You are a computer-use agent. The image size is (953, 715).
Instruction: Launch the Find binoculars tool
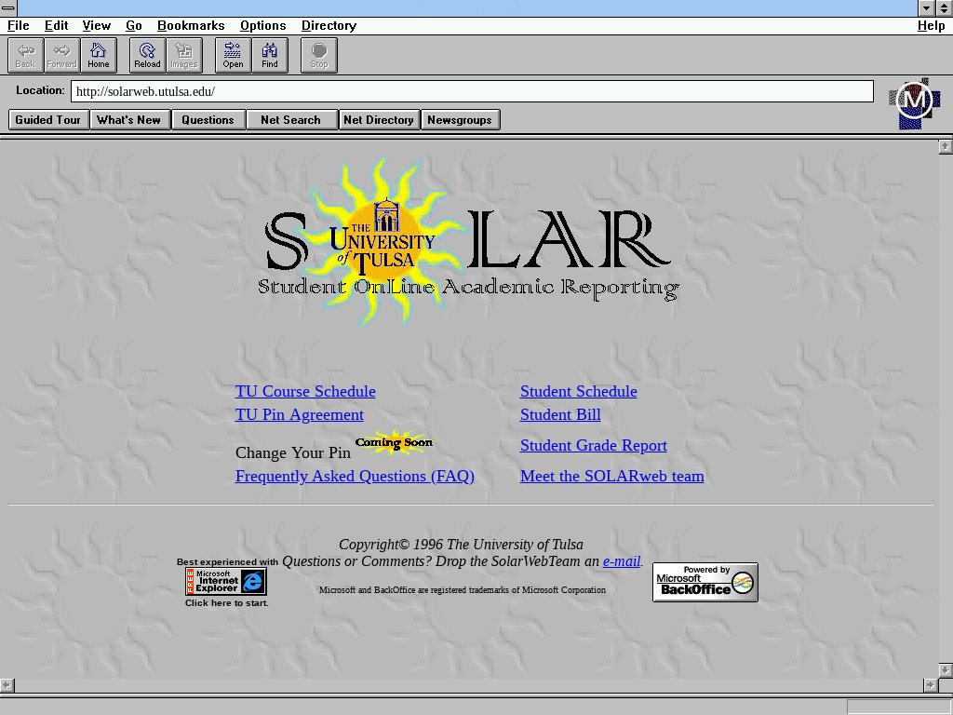(270, 56)
